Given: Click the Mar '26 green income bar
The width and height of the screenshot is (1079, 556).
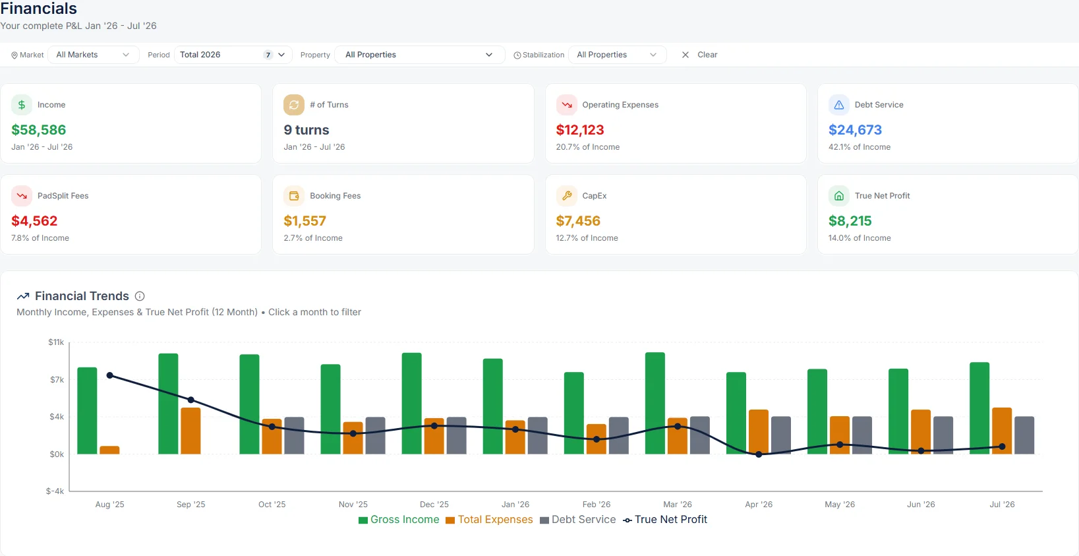Looking at the screenshot, I should pos(655,403).
